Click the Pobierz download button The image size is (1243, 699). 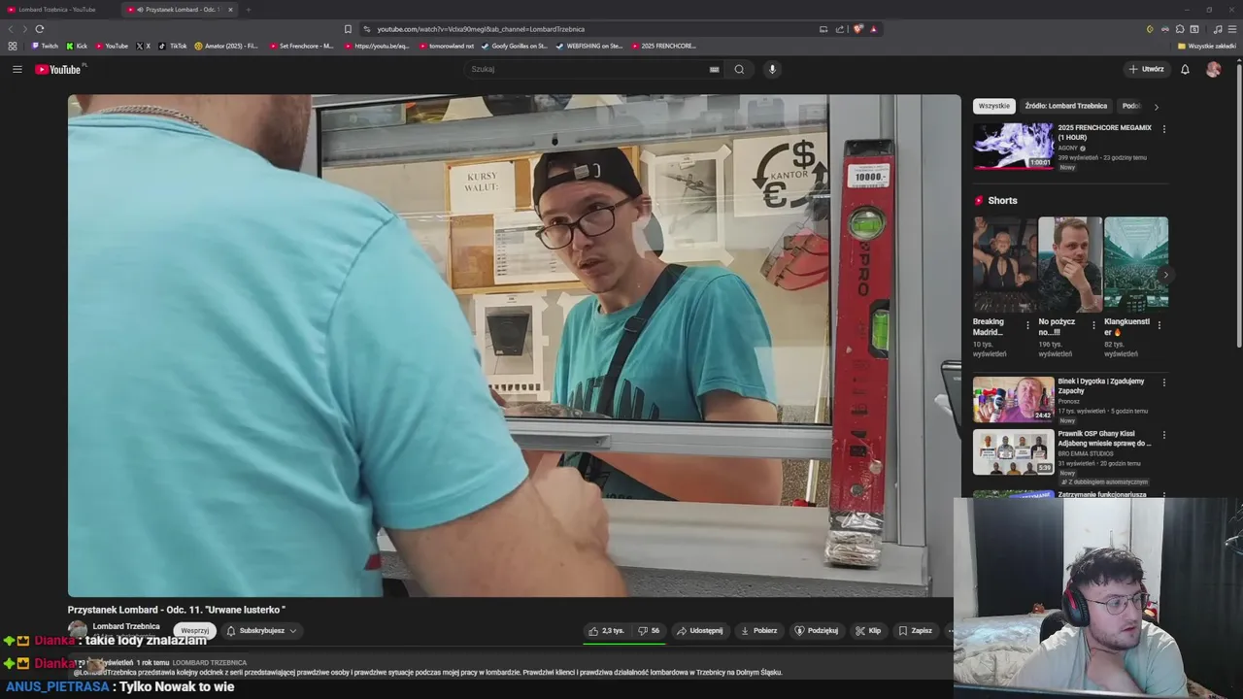[759, 630]
